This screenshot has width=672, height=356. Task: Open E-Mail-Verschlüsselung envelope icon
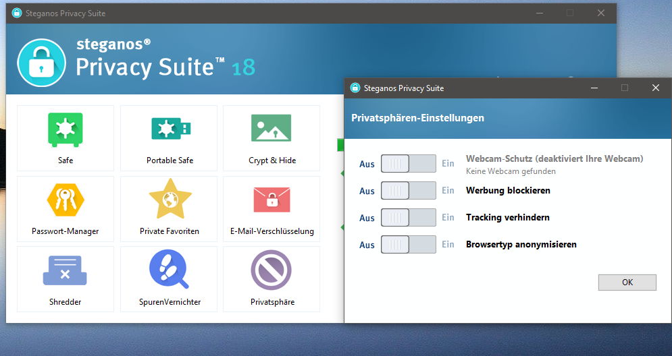pos(272,200)
